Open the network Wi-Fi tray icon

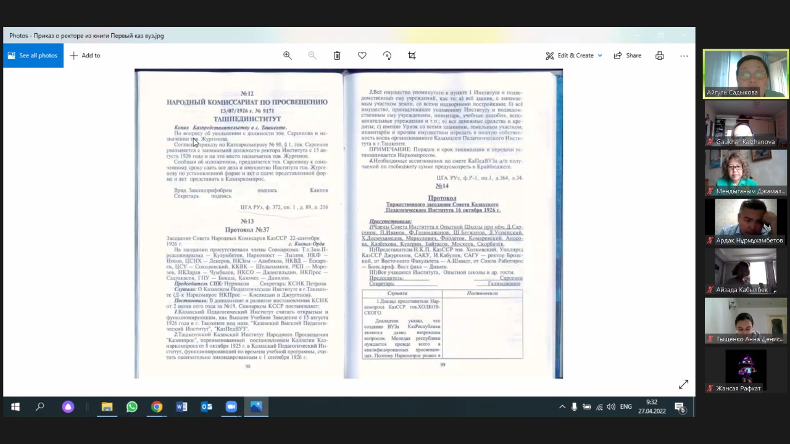[x=599, y=407]
